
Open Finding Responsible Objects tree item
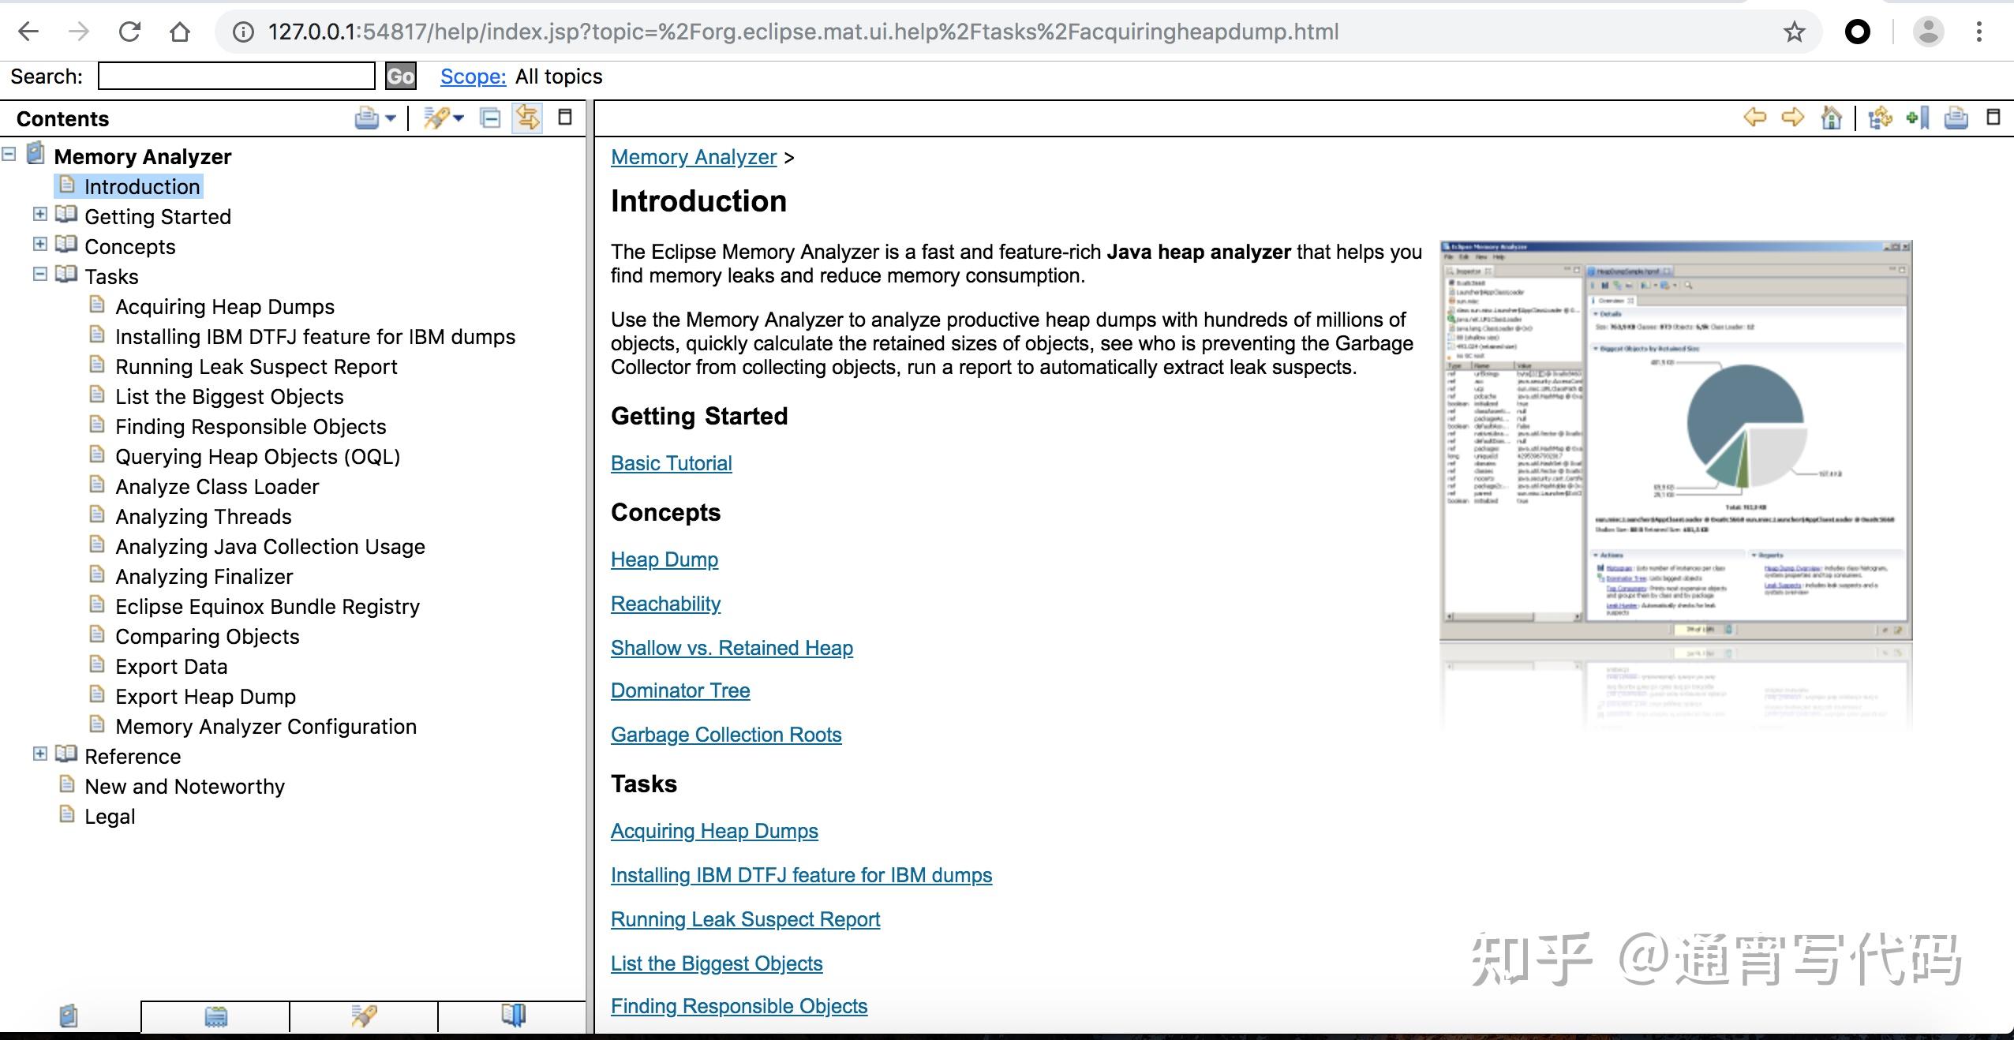(251, 427)
